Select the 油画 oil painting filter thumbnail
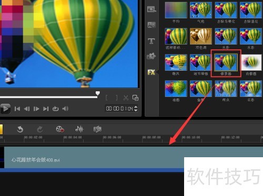This screenshot has width=263, height=196. 176,89
